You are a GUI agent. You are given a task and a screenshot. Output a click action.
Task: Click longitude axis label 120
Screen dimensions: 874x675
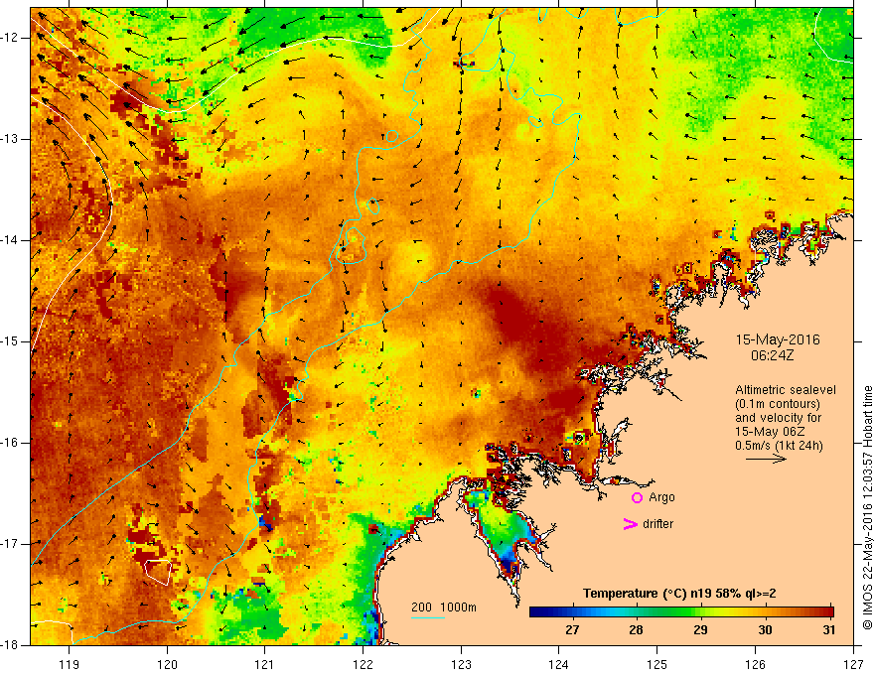coord(167,664)
